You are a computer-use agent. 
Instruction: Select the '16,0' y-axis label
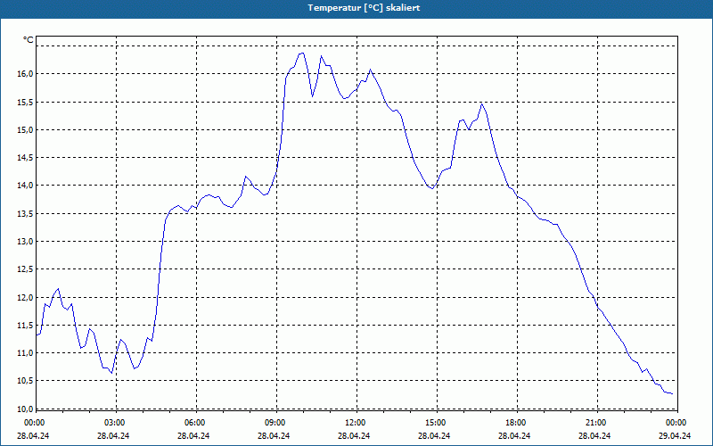26,74
